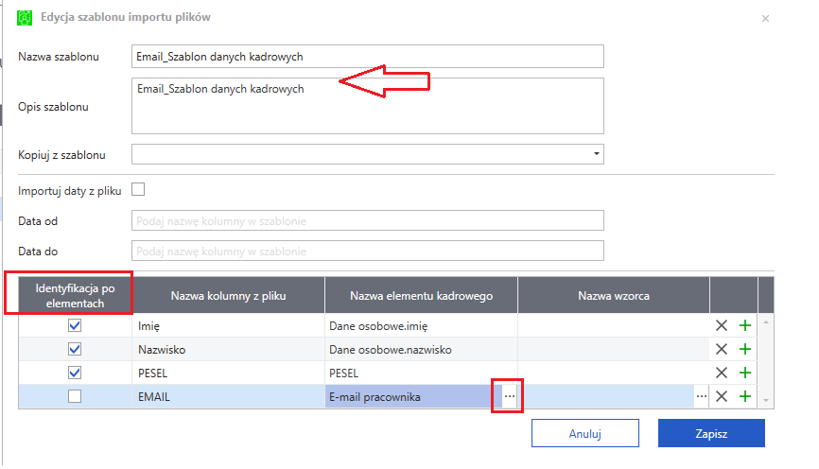The width and height of the screenshot is (819, 469).
Task: Delete the PESEL mapping row
Action: (x=722, y=373)
